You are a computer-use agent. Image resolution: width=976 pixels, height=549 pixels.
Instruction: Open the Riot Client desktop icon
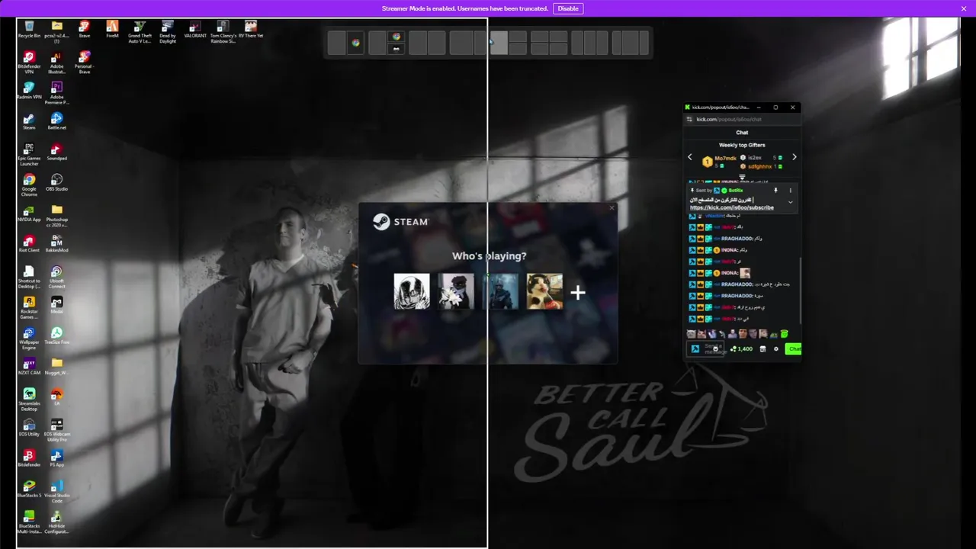click(x=29, y=244)
